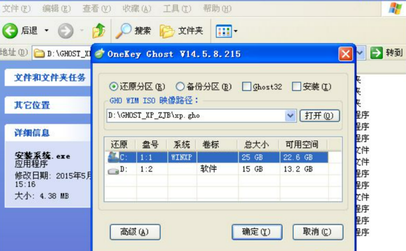This screenshot has width=406, height=251.
Task: Click the 25 GB total size cell
Action: (x=259, y=157)
